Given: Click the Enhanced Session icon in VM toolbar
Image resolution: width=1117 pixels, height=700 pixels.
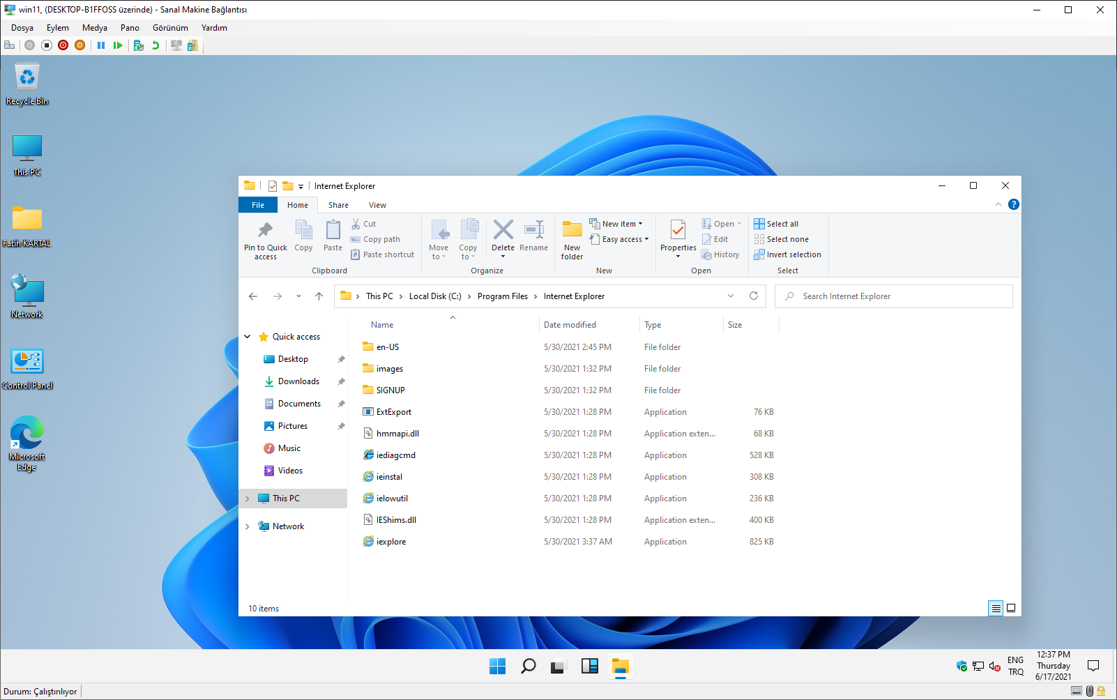Looking at the screenshot, I should [176, 45].
